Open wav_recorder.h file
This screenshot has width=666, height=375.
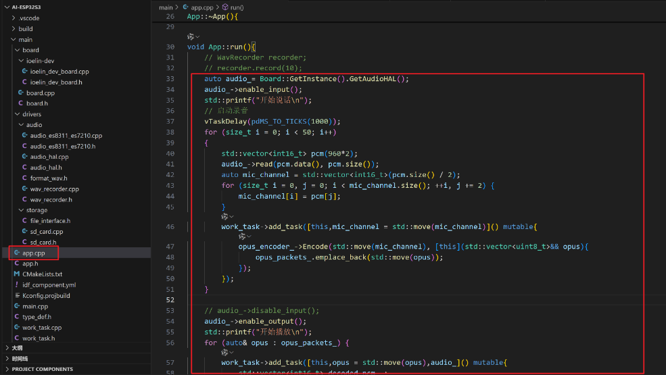[x=51, y=199]
